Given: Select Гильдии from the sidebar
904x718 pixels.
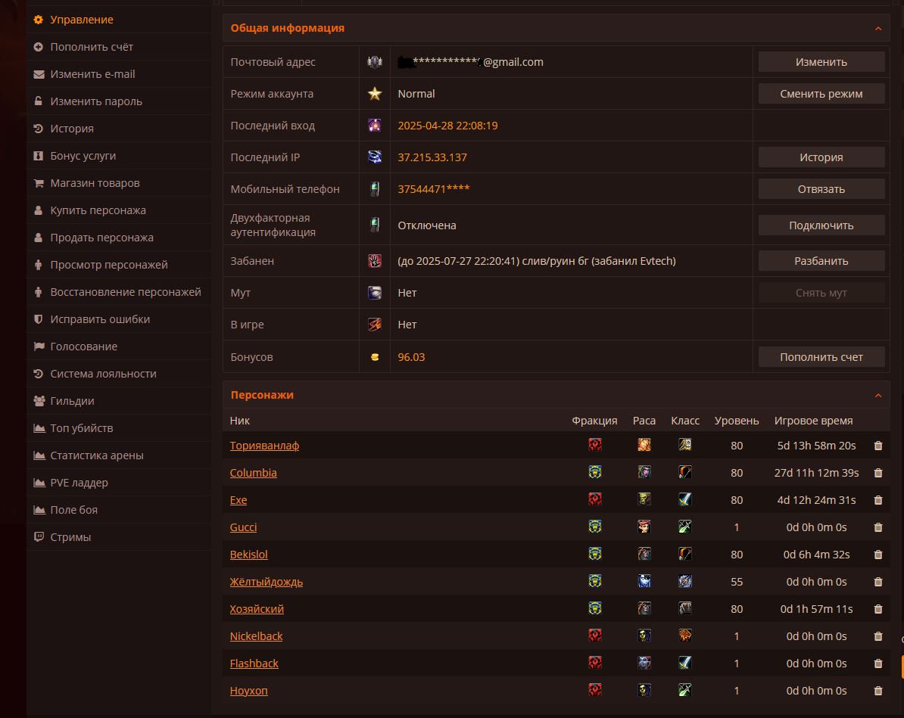Looking at the screenshot, I should click(x=71, y=401).
